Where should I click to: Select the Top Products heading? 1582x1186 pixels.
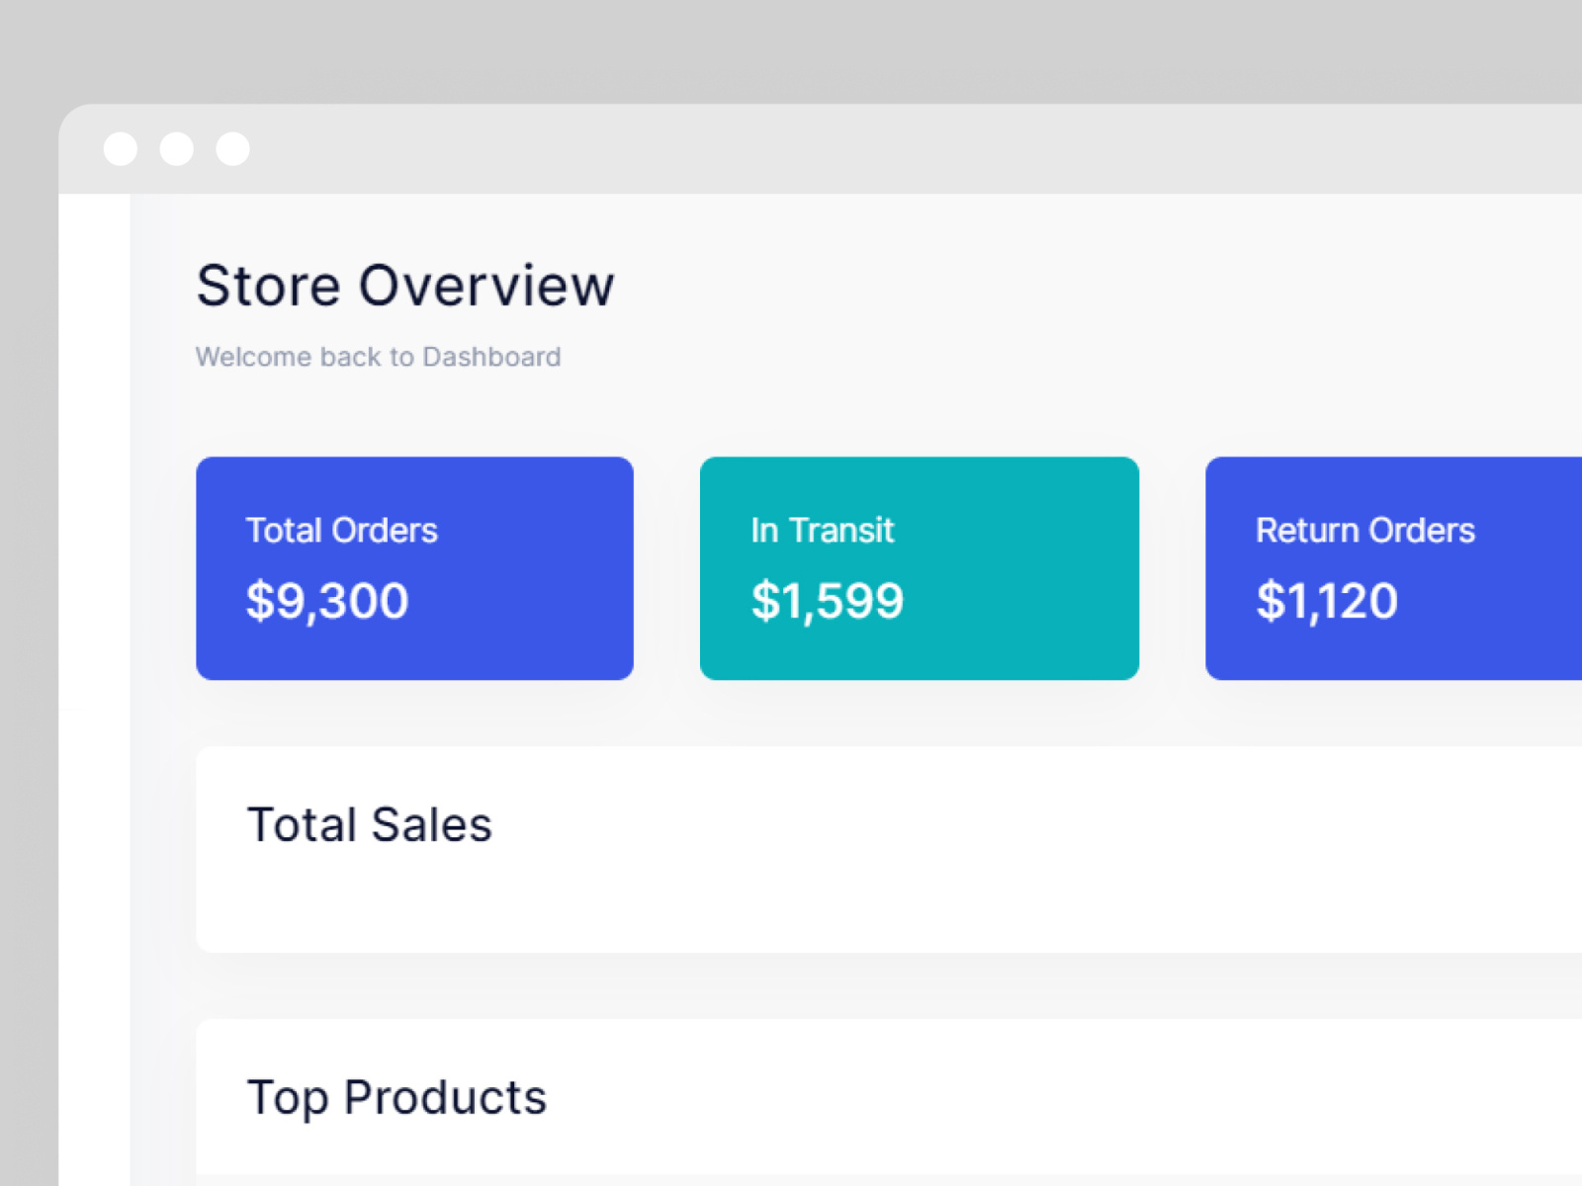[396, 1096]
